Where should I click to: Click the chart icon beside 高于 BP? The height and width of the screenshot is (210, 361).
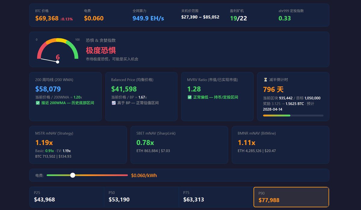pyautogui.click(x=113, y=103)
